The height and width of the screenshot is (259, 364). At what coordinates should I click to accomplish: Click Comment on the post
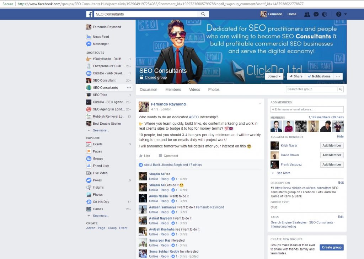[168, 156]
